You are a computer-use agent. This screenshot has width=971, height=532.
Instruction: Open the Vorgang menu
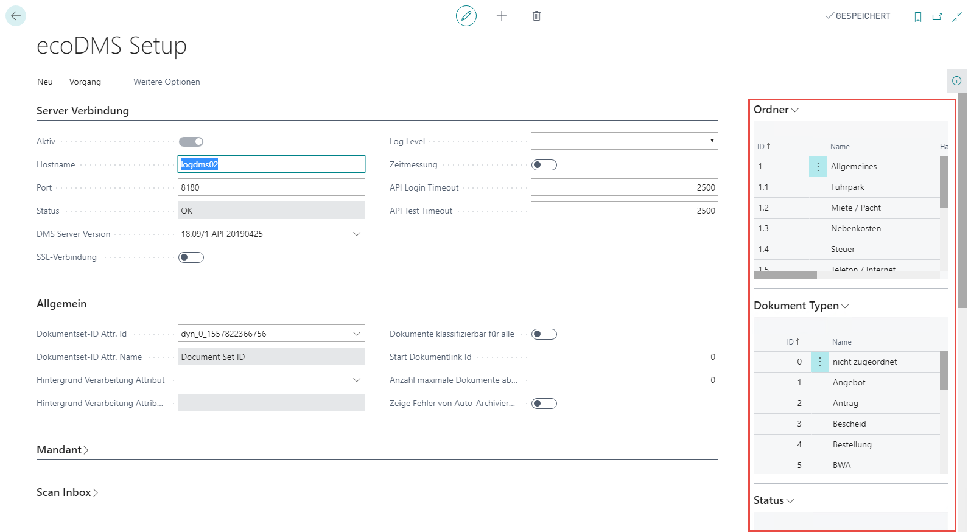(85, 82)
